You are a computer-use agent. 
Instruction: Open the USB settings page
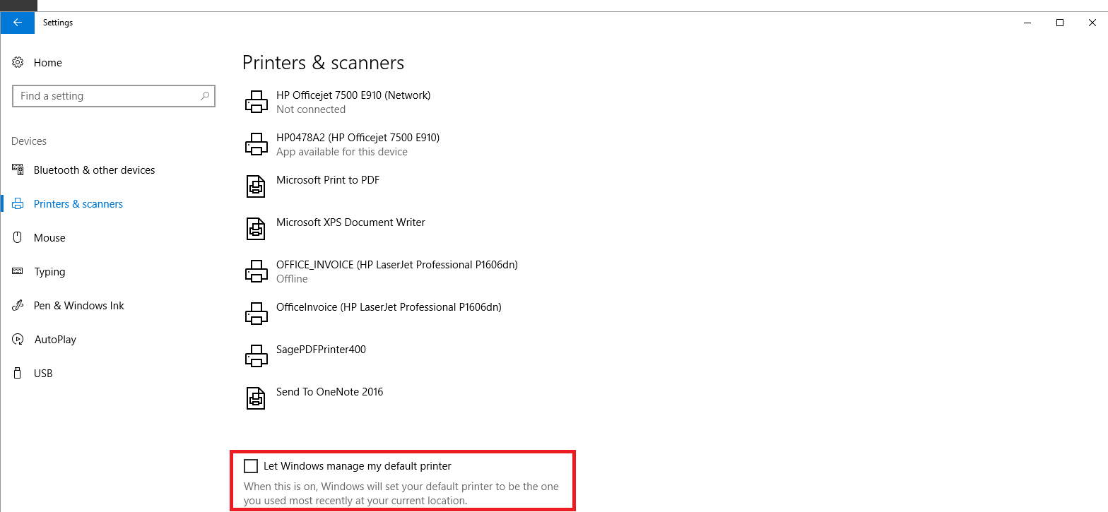43,374
